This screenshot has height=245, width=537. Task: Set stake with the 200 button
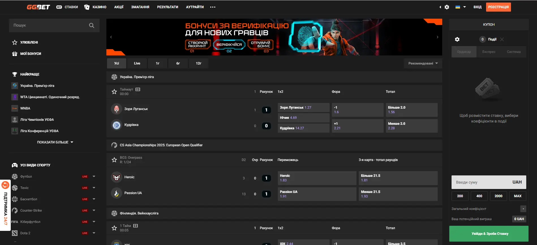point(460,196)
